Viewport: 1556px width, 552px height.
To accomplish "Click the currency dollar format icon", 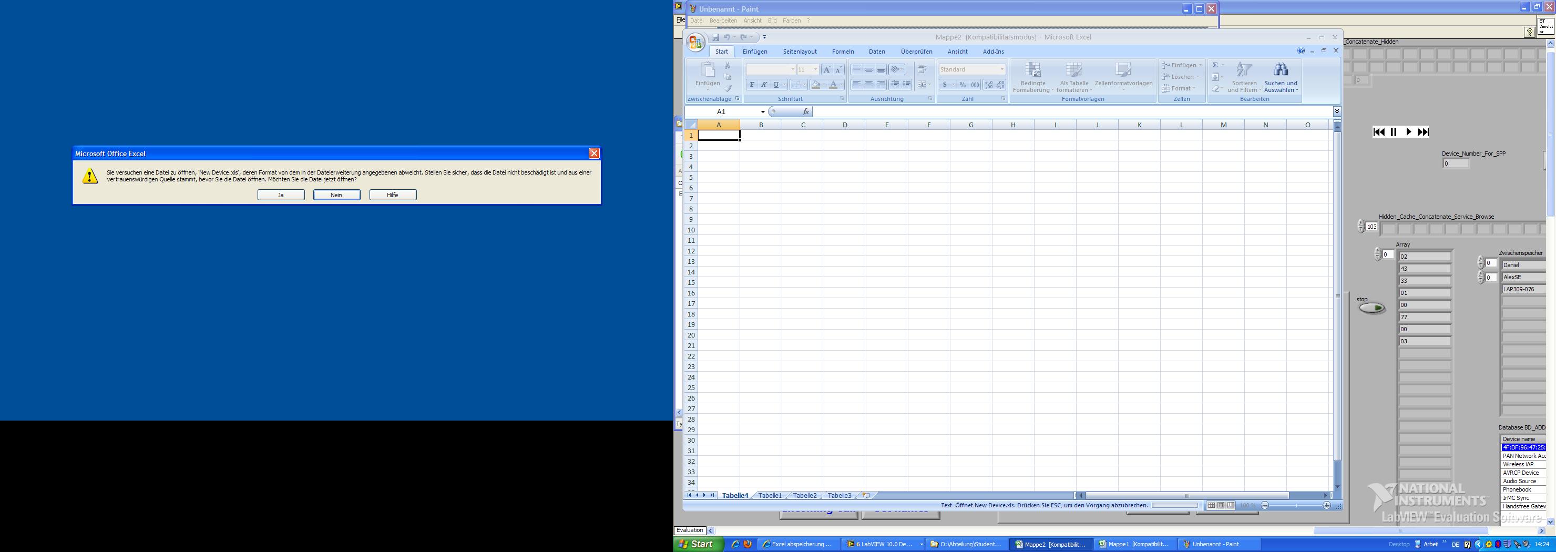I will click(x=945, y=85).
